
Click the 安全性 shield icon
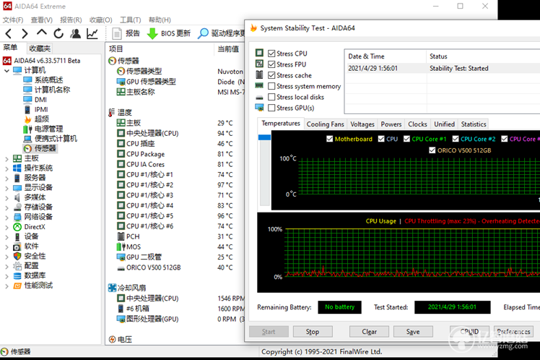point(17,256)
